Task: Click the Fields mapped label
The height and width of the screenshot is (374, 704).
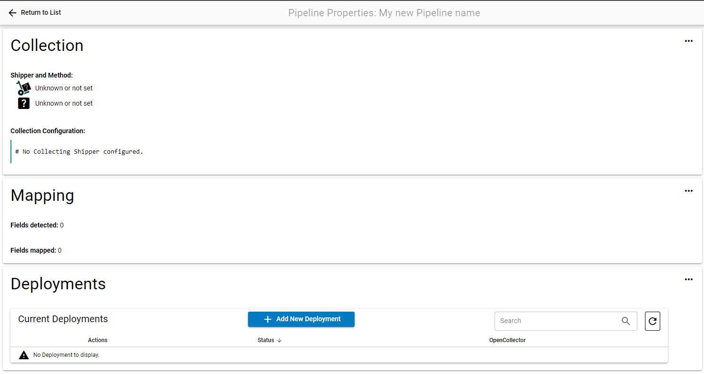Action: point(33,250)
